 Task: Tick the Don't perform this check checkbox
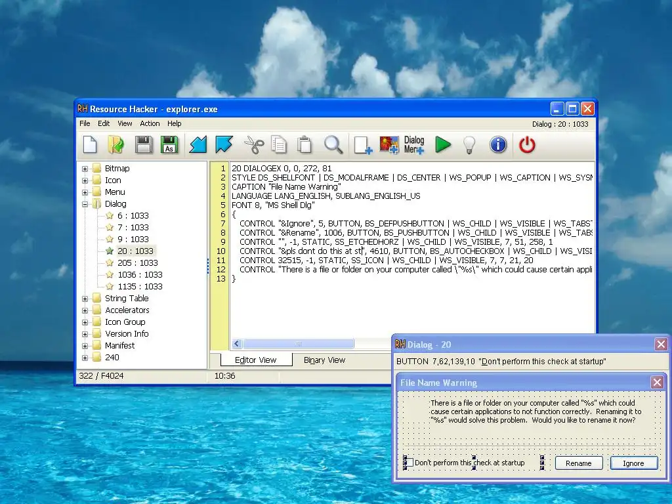click(x=409, y=463)
